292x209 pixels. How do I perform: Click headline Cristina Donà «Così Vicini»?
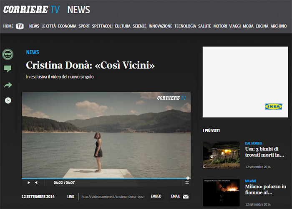[91, 65]
